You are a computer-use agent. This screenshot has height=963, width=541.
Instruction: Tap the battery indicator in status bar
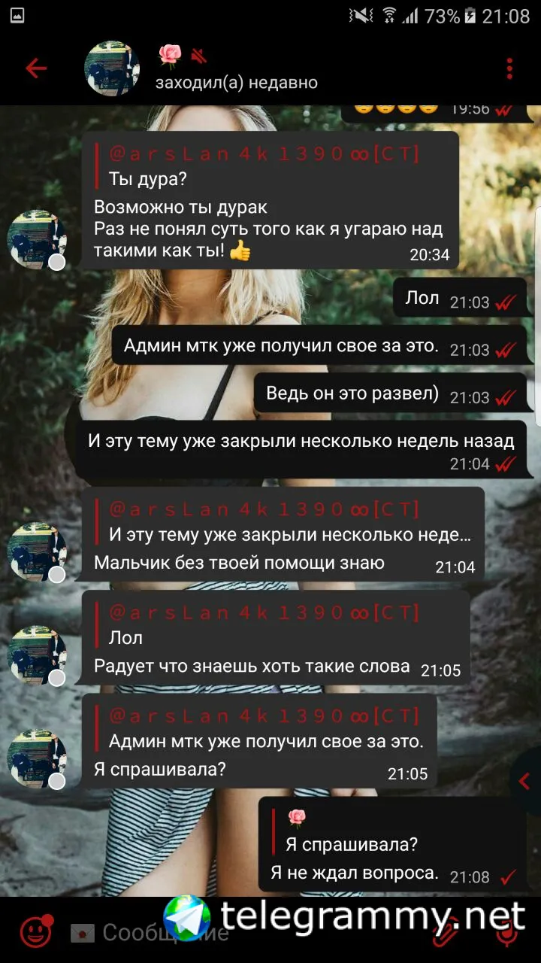(471, 16)
